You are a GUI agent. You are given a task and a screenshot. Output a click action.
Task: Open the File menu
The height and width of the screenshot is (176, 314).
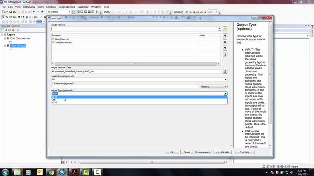[x=4, y=7]
